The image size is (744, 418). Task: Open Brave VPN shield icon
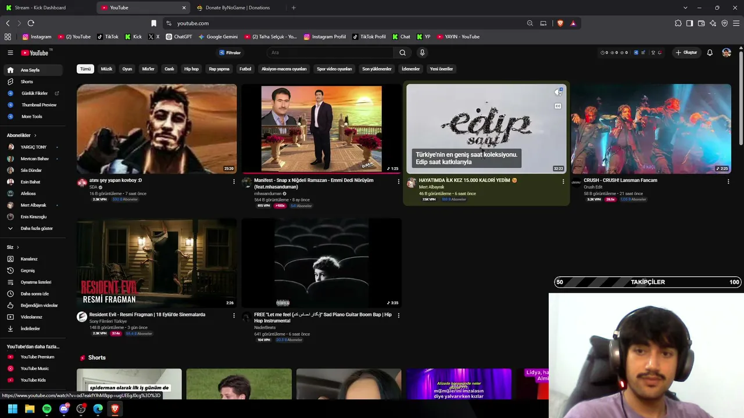(724, 23)
